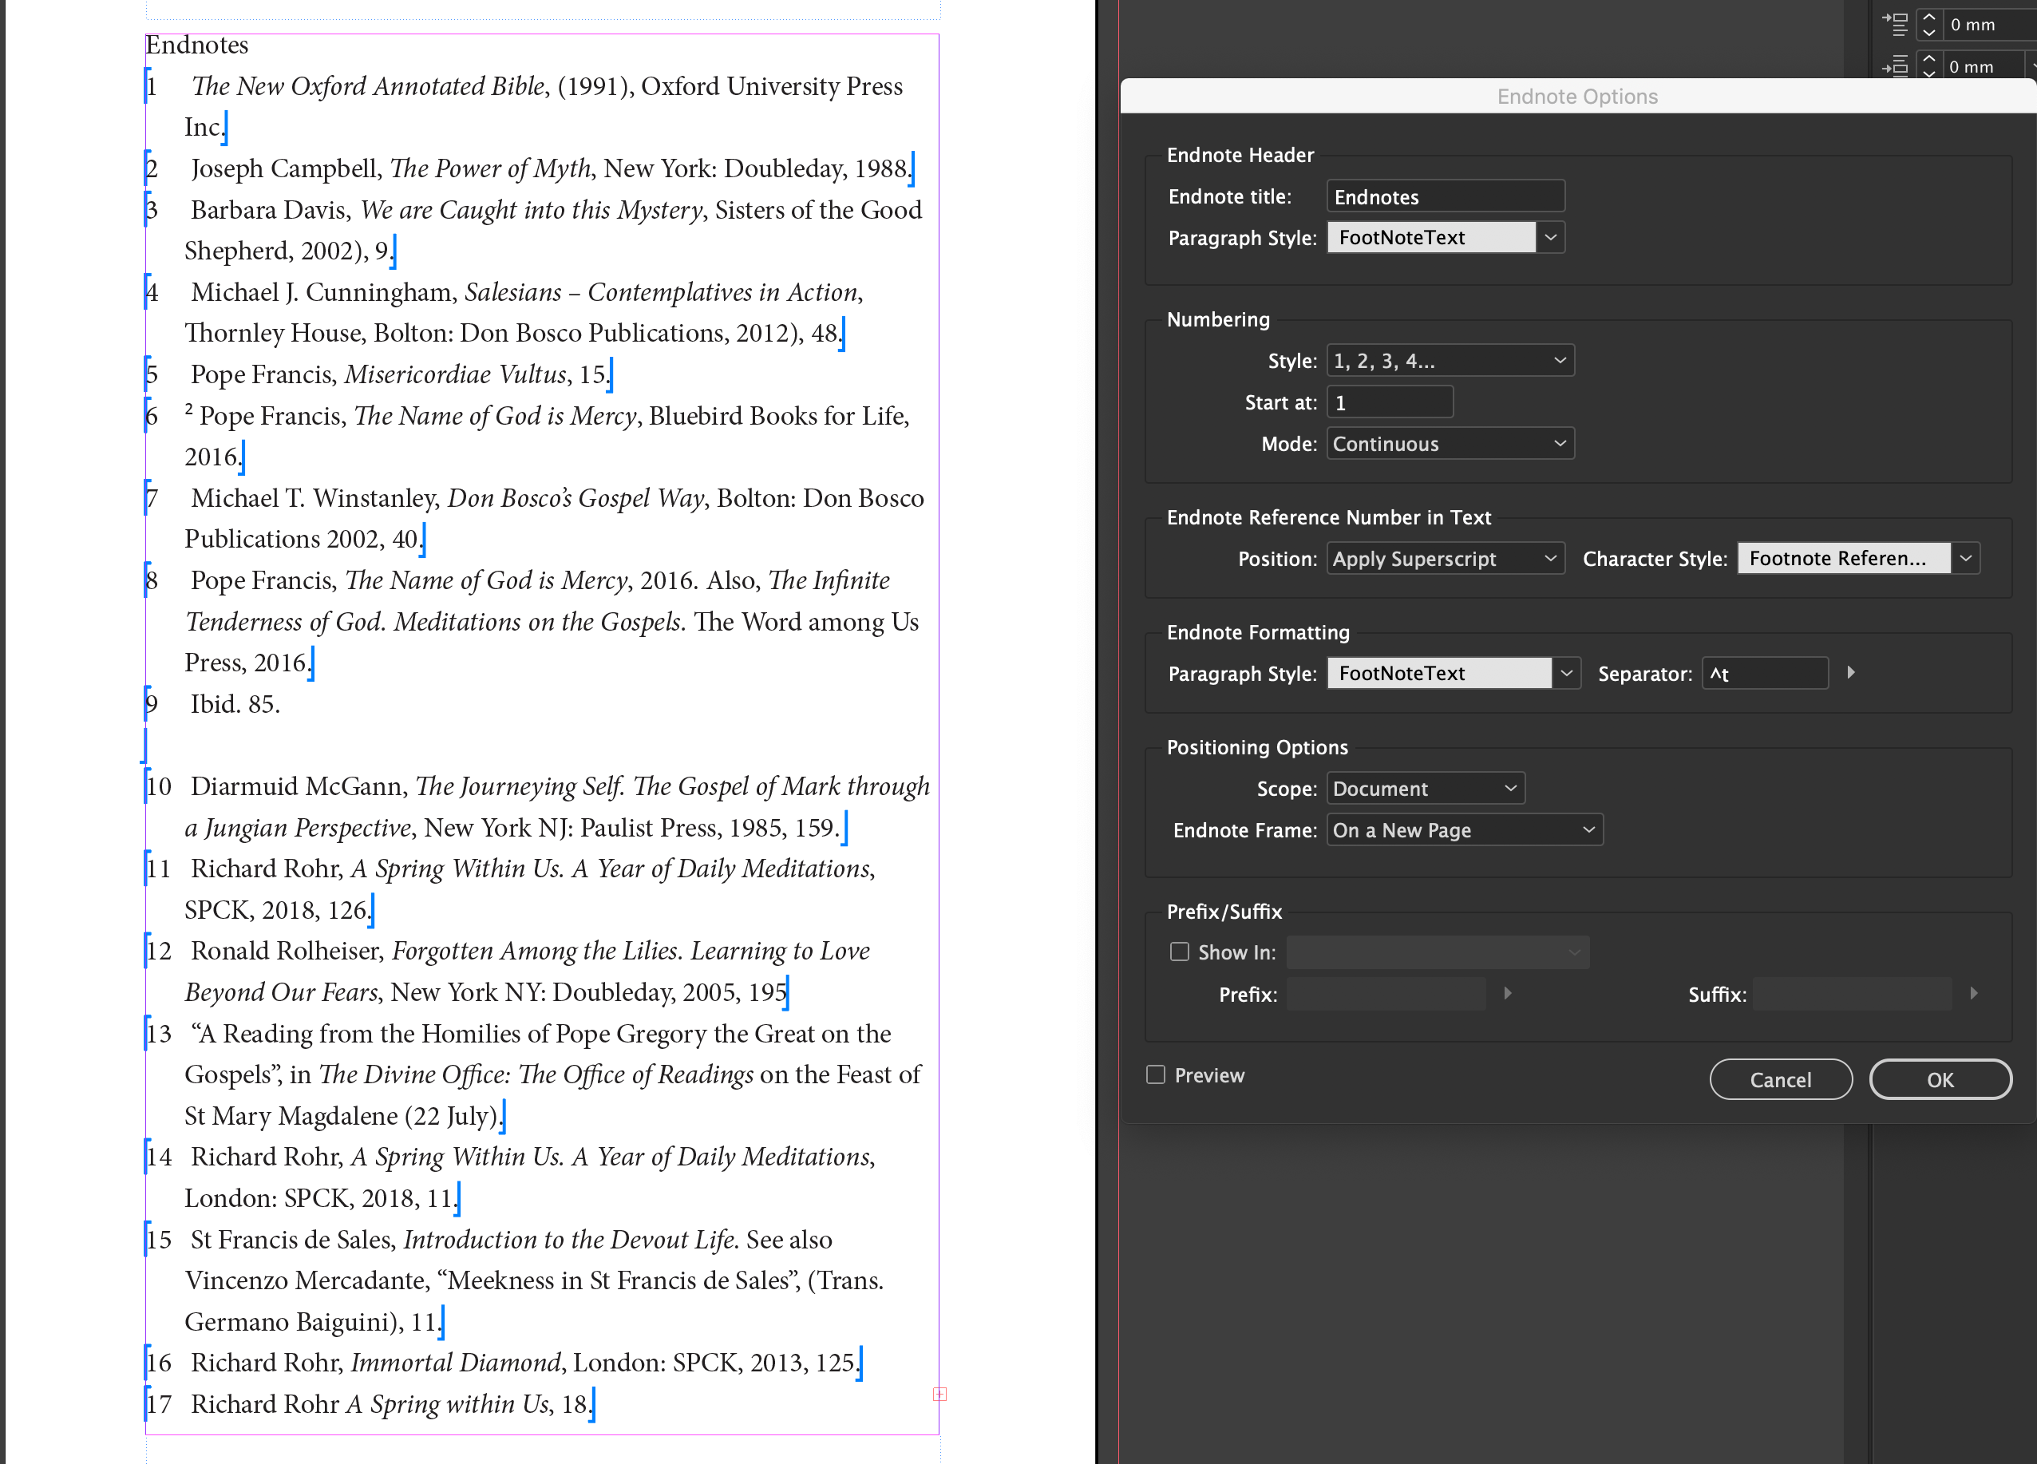2037x1464 pixels.
Task: Open the Scope dropdown set to Document
Action: [x=1426, y=788]
